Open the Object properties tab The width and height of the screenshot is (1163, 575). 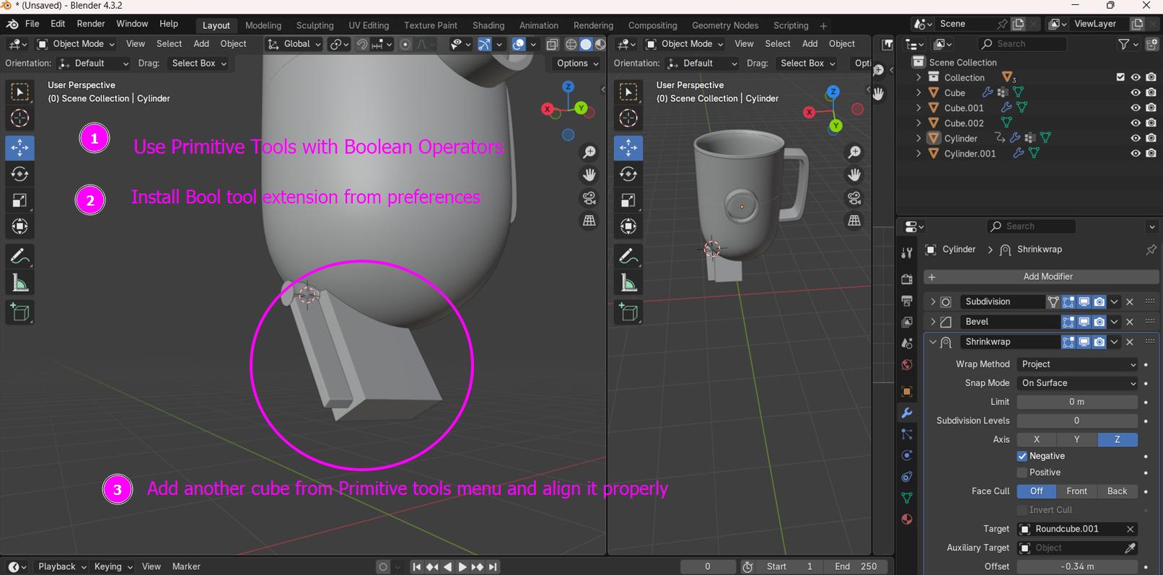pyautogui.click(x=907, y=391)
